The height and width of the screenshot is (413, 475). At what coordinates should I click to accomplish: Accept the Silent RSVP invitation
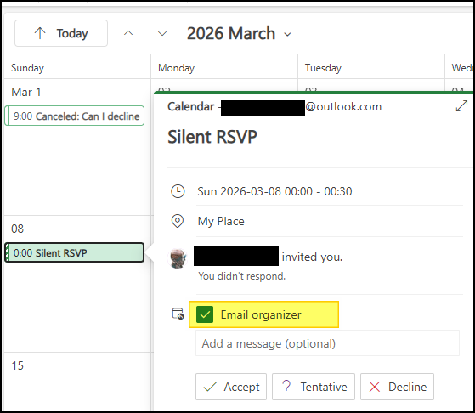click(x=231, y=387)
